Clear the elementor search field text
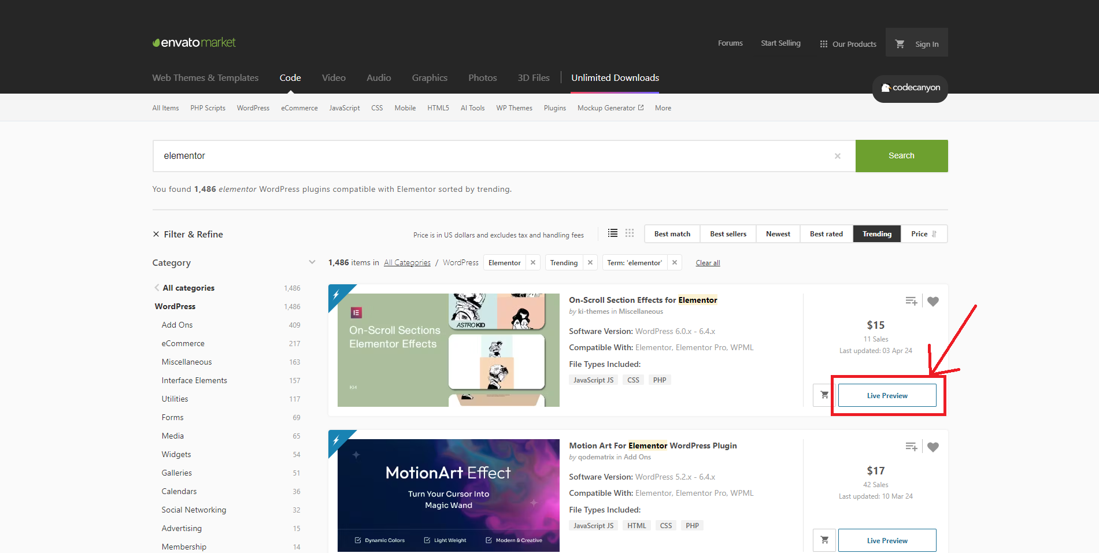The width and height of the screenshot is (1099, 553). point(837,156)
